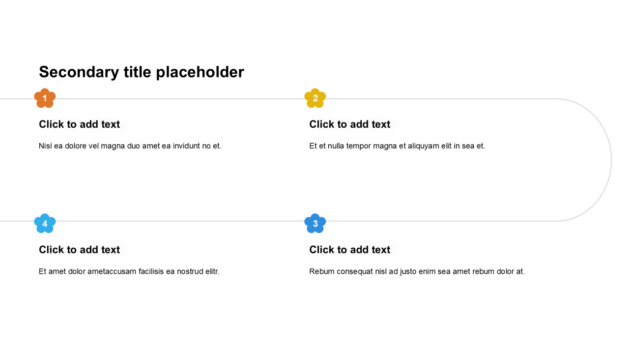Select the yellow flower badge numbered 2
Image resolution: width=629 pixels, height=354 pixels.
point(315,98)
